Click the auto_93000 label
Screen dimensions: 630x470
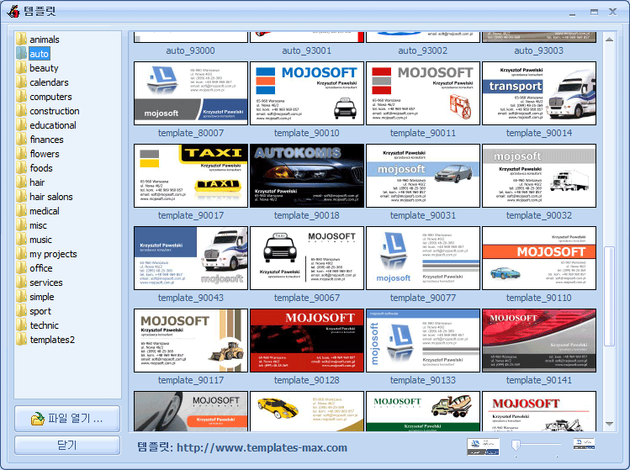tap(190, 50)
